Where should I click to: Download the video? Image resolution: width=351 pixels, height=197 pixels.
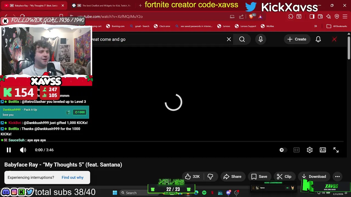coord(314,176)
